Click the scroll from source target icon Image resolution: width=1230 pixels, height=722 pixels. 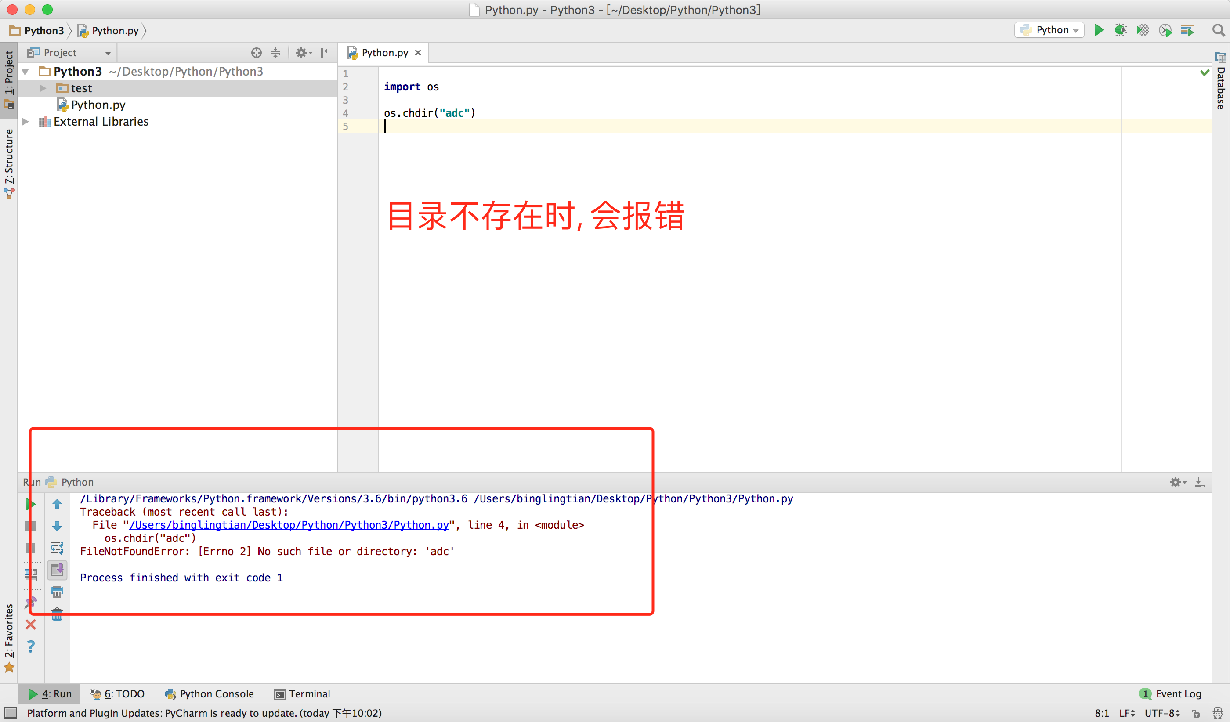pyautogui.click(x=256, y=53)
